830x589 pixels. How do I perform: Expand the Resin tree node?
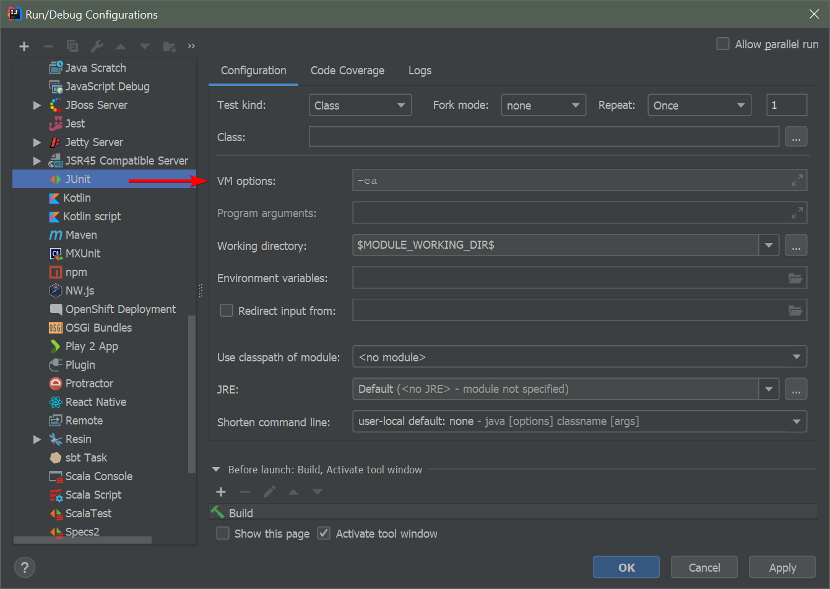37,439
